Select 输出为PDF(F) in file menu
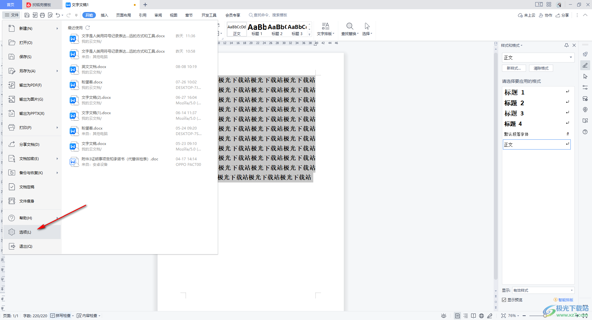The width and height of the screenshot is (592, 320). pos(32,85)
